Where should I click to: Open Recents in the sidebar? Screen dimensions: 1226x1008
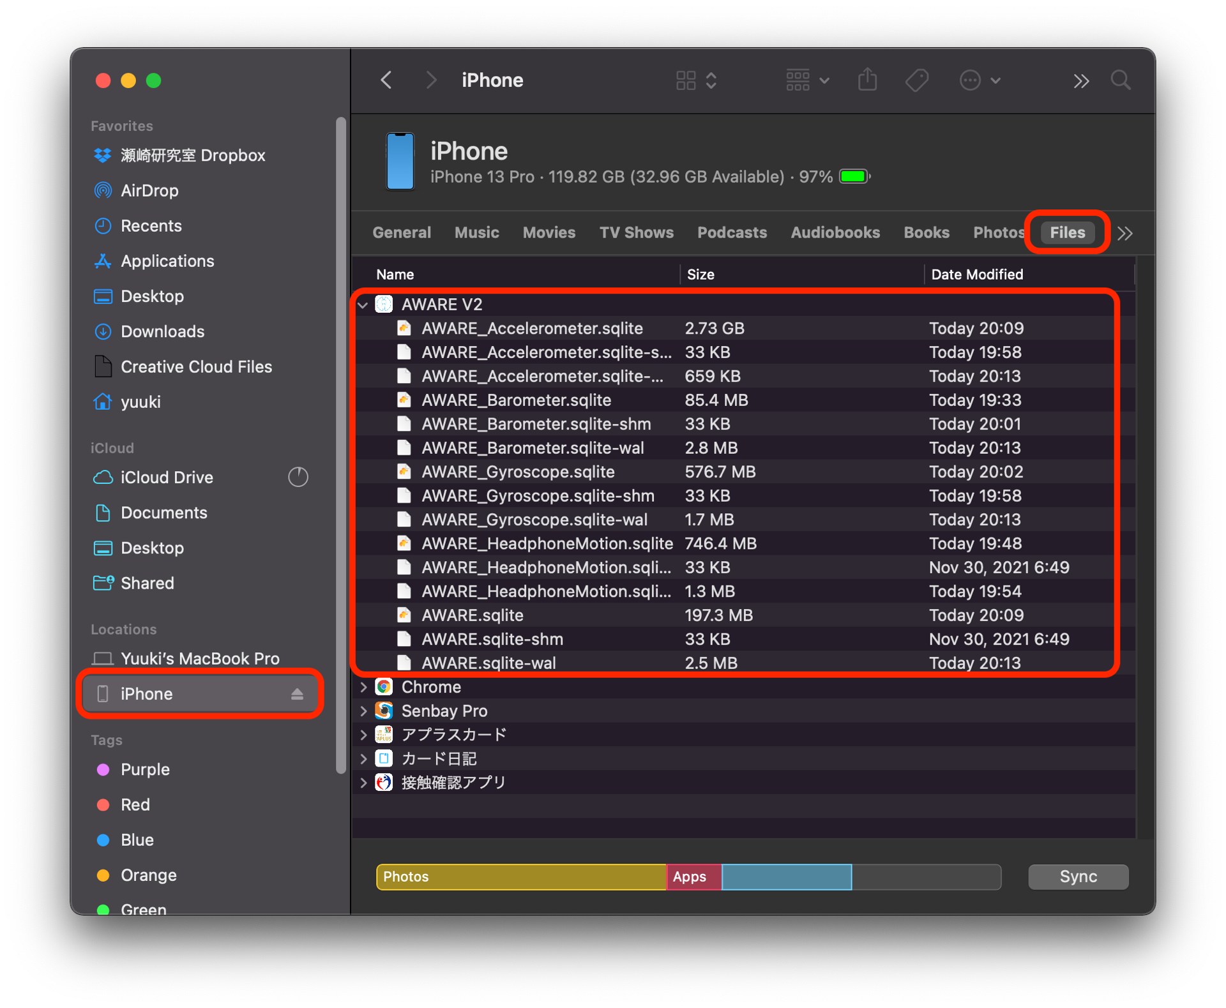pos(151,225)
